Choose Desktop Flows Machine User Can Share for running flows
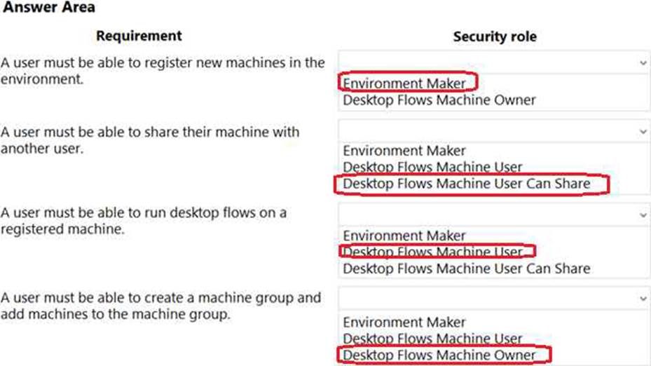 pyautogui.click(x=467, y=269)
